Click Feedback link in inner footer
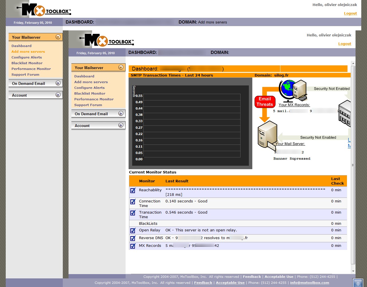This screenshot has height=287, width=367. click(252, 277)
